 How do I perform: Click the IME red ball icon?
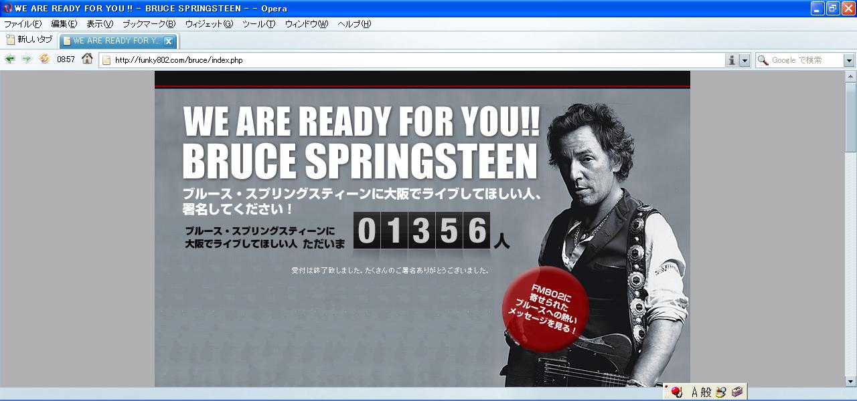pos(676,392)
